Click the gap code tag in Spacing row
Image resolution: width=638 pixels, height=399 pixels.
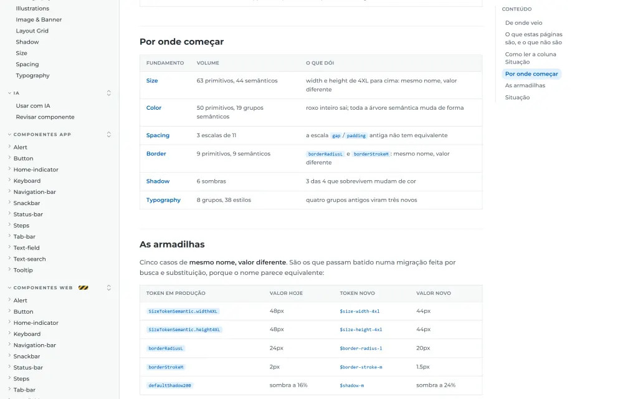336,135
